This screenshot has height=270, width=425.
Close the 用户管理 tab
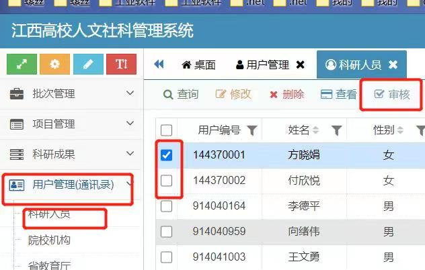pyautogui.click(x=300, y=65)
